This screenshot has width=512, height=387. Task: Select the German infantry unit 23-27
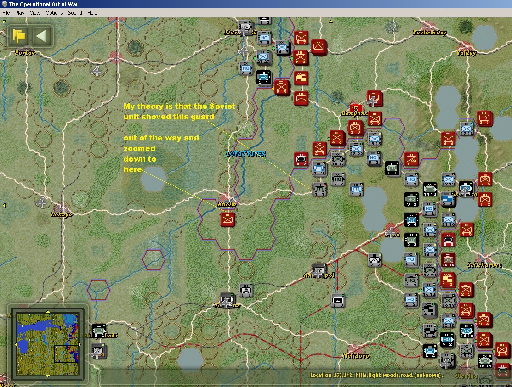(x=263, y=57)
